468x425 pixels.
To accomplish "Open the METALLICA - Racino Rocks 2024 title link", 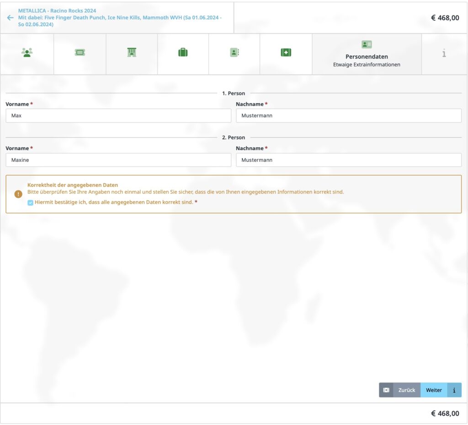I will (x=57, y=11).
